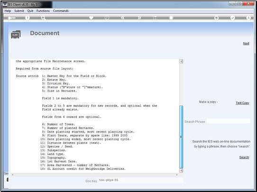Open the Commands menu

[61, 11]
